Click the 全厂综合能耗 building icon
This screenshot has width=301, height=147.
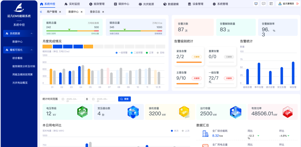(x=205, y=134)
